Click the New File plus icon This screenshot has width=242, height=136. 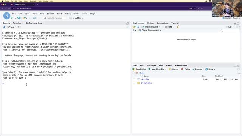tap(12, 18)
